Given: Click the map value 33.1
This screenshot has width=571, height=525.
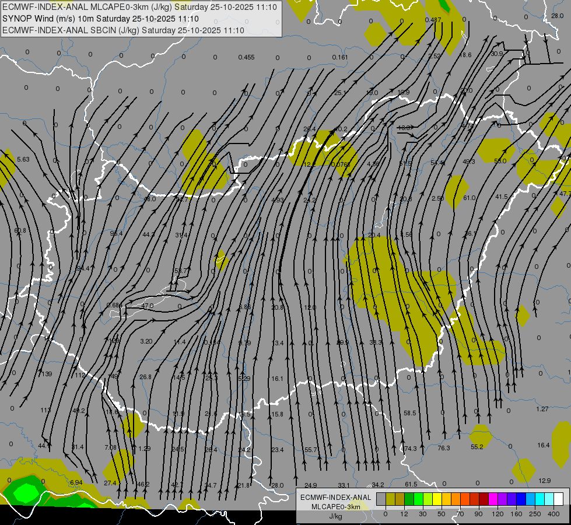Looking at the screenshot, I should click(x=344, y=485).
